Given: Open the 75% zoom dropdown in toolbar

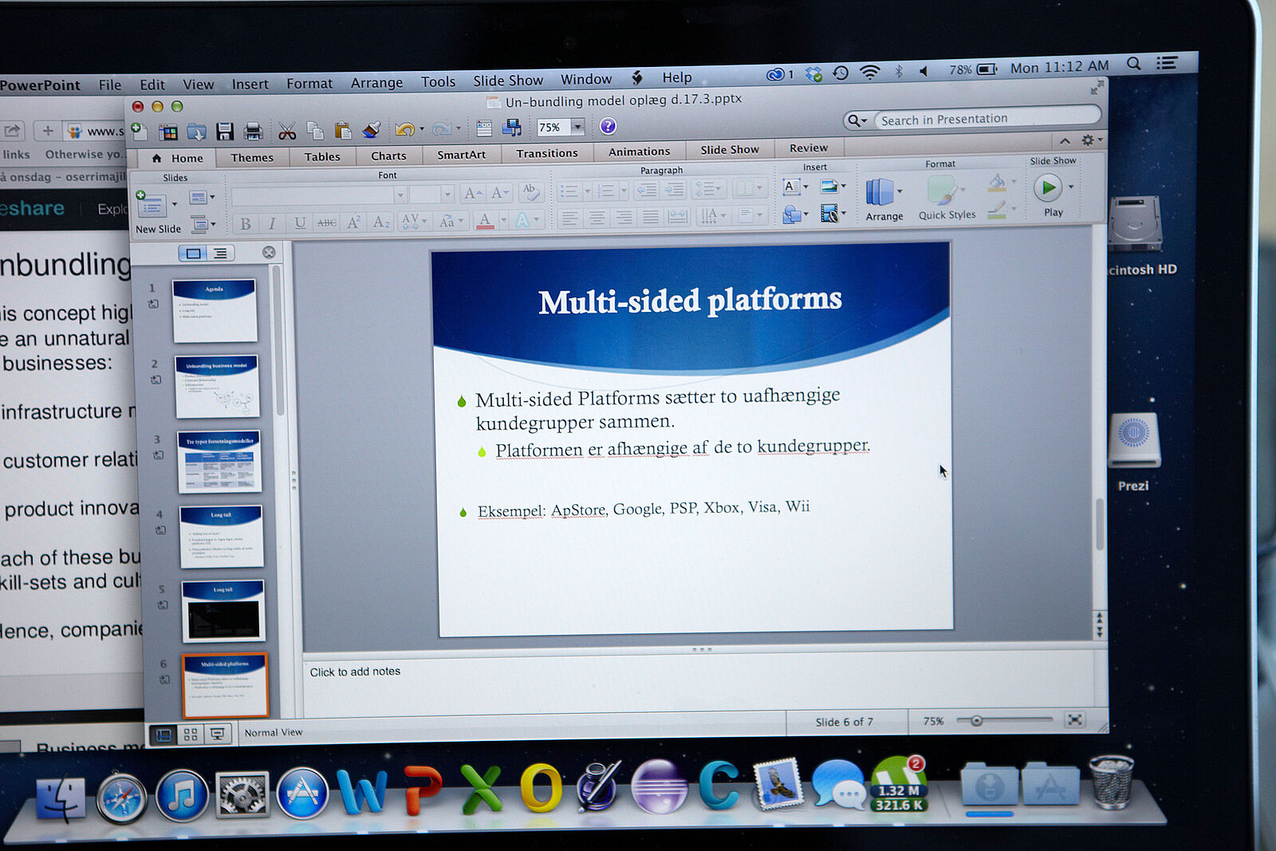Looking at the screenshot, I should (577, 127).
